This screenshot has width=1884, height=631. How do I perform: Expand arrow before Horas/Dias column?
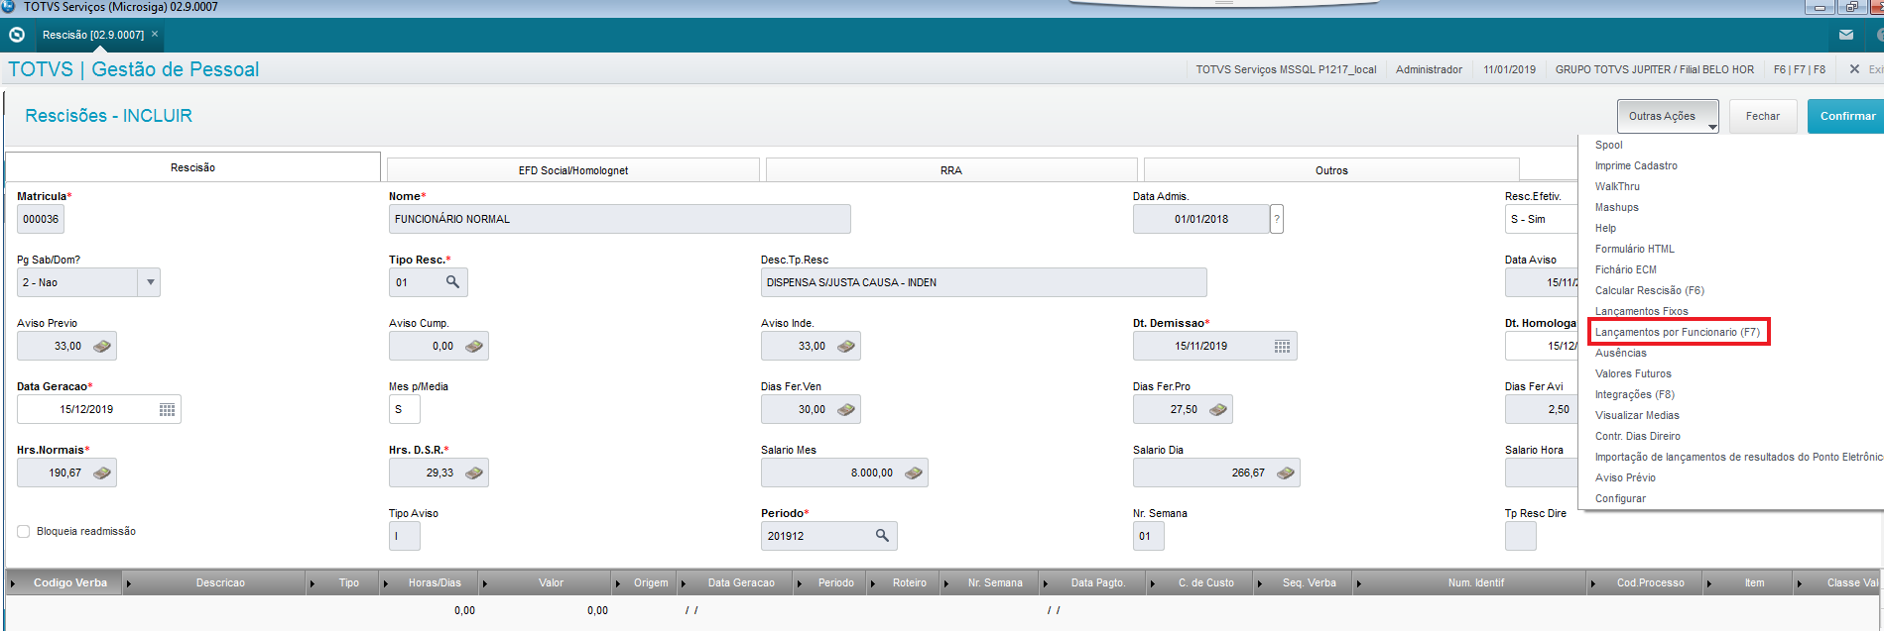386,582
